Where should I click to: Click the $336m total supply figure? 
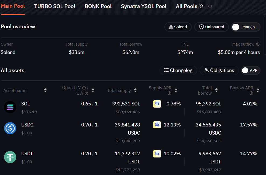(77, 52)
